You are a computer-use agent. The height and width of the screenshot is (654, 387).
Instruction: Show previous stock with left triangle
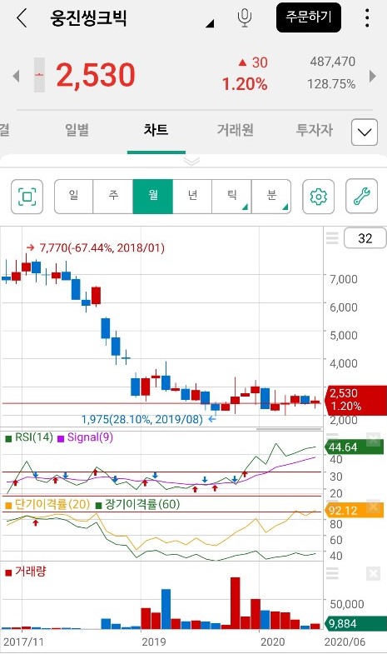pyautogui.click(x=17, y=76)
